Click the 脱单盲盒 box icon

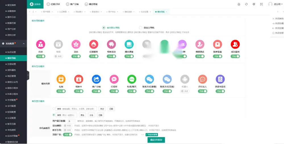[218, 44]
